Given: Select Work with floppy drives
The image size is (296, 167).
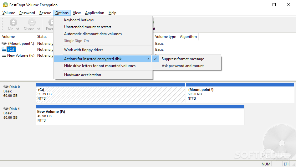Looking at the screenshot, I should [103, 50].
